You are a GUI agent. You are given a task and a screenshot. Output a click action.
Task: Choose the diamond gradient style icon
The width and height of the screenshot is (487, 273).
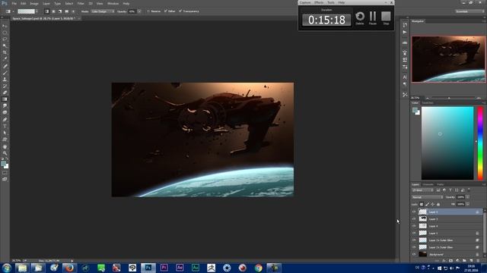pos(73,11)
